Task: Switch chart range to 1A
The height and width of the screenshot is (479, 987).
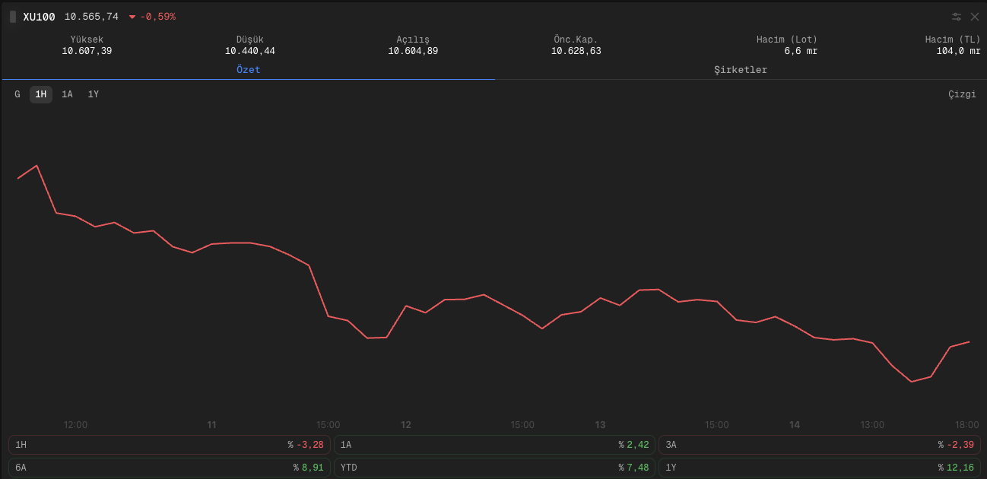Action: [x=67, y=94]
